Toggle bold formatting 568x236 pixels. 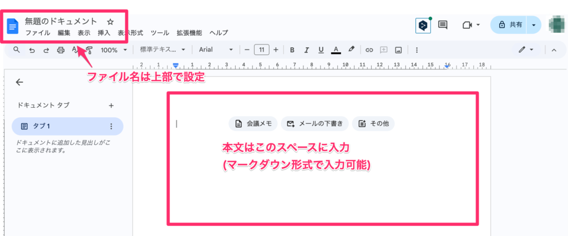[x=292, y=50]
